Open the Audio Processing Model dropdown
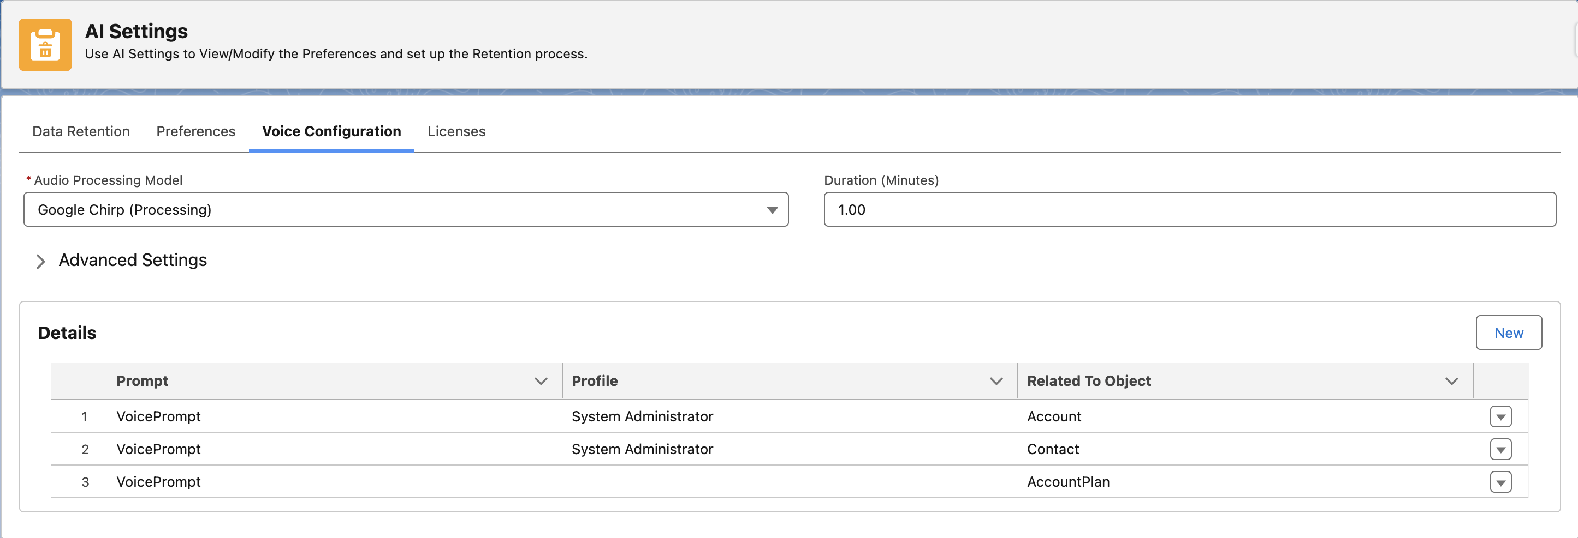The image size is (1578, 538). point(406,210)
